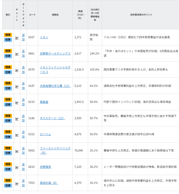Open chart icon for 古野電気 row
The width and height of the screenshot is (179, 194).
[17, 167]
